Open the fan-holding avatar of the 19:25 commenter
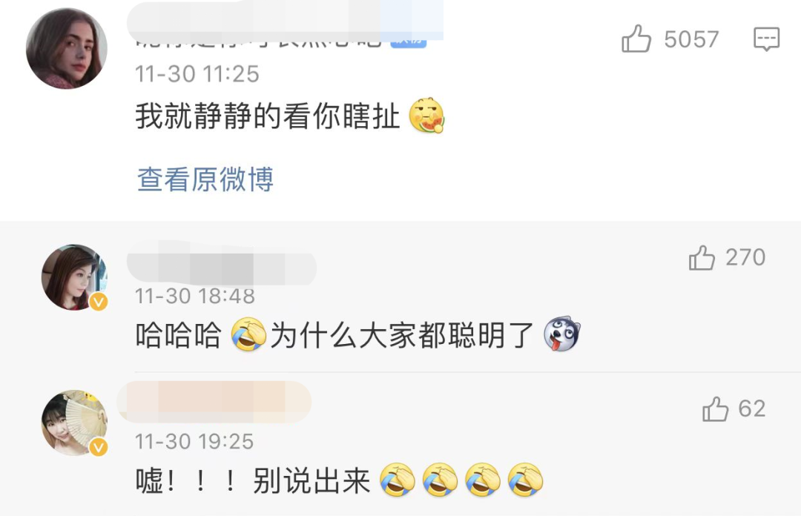The width and height of the screenshot is (801, 516). point(75,423)
